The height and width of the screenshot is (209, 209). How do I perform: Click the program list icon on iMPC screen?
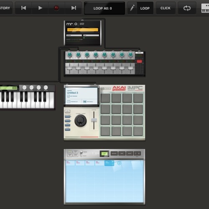point(69,102)
